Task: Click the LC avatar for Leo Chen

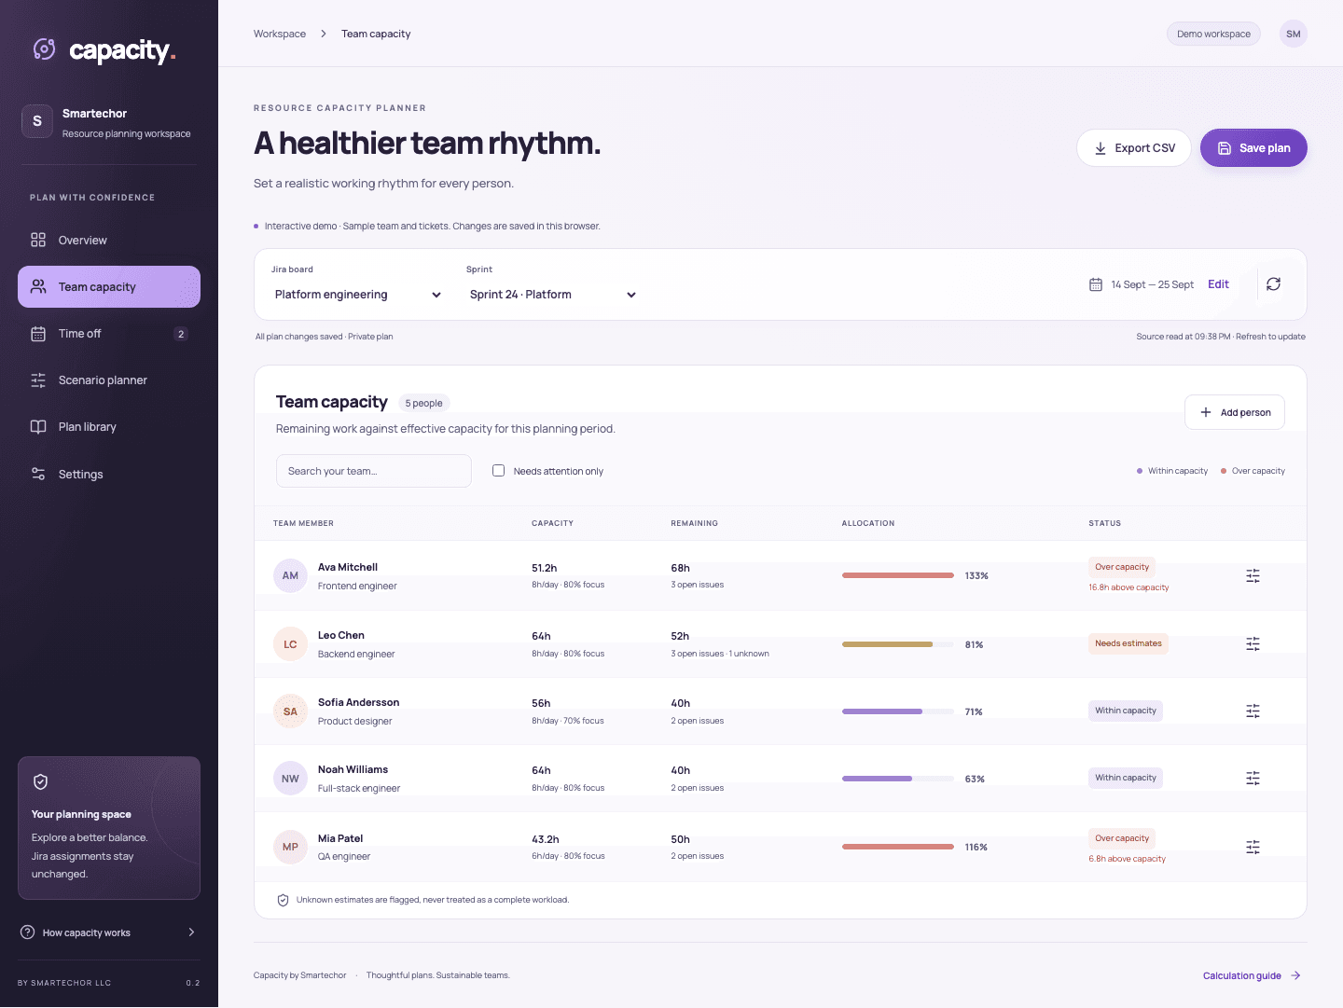Action: pyautogui.click(x=290, y=644)
